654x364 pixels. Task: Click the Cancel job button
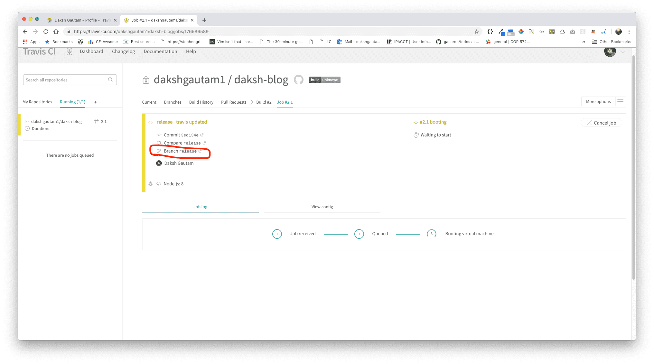coord(601,123)
